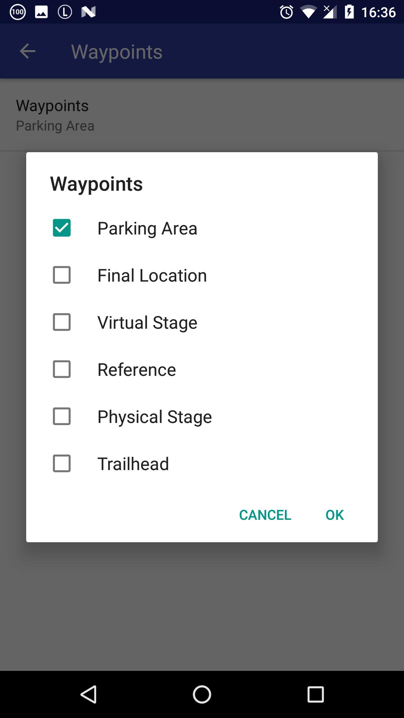This screenshot has height=718, width=404.
Task: Click the CANCEL button
Action: (265, 515)
